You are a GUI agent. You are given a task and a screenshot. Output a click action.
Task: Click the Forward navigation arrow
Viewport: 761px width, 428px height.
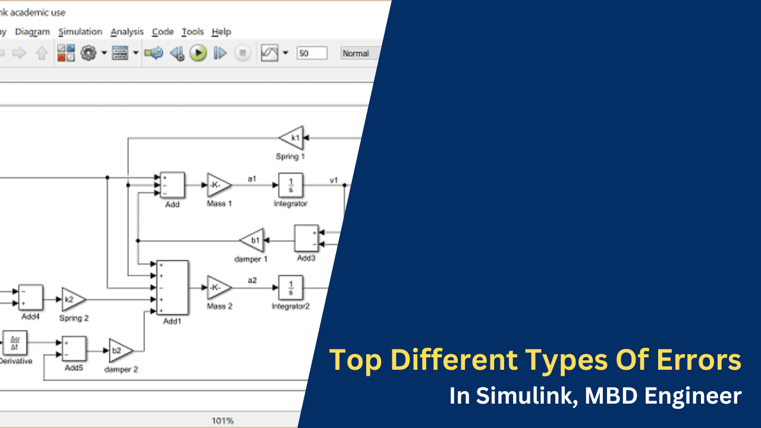pyautogui.click(x=19, y=53)
